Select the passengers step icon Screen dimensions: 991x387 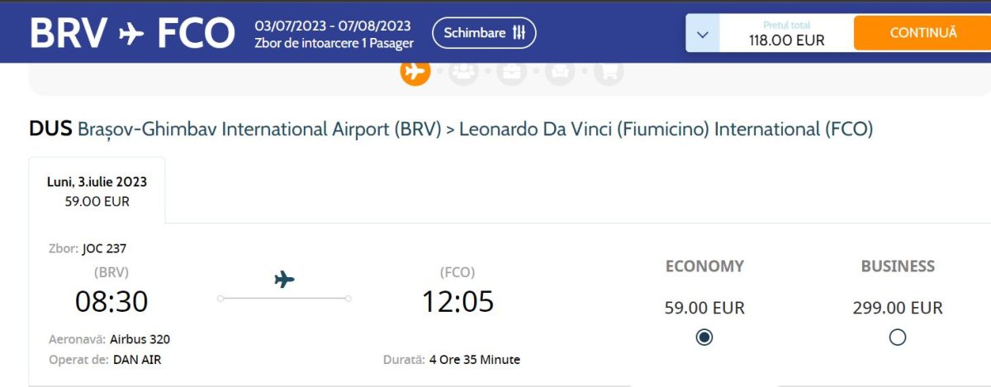(x=464, y=72)
